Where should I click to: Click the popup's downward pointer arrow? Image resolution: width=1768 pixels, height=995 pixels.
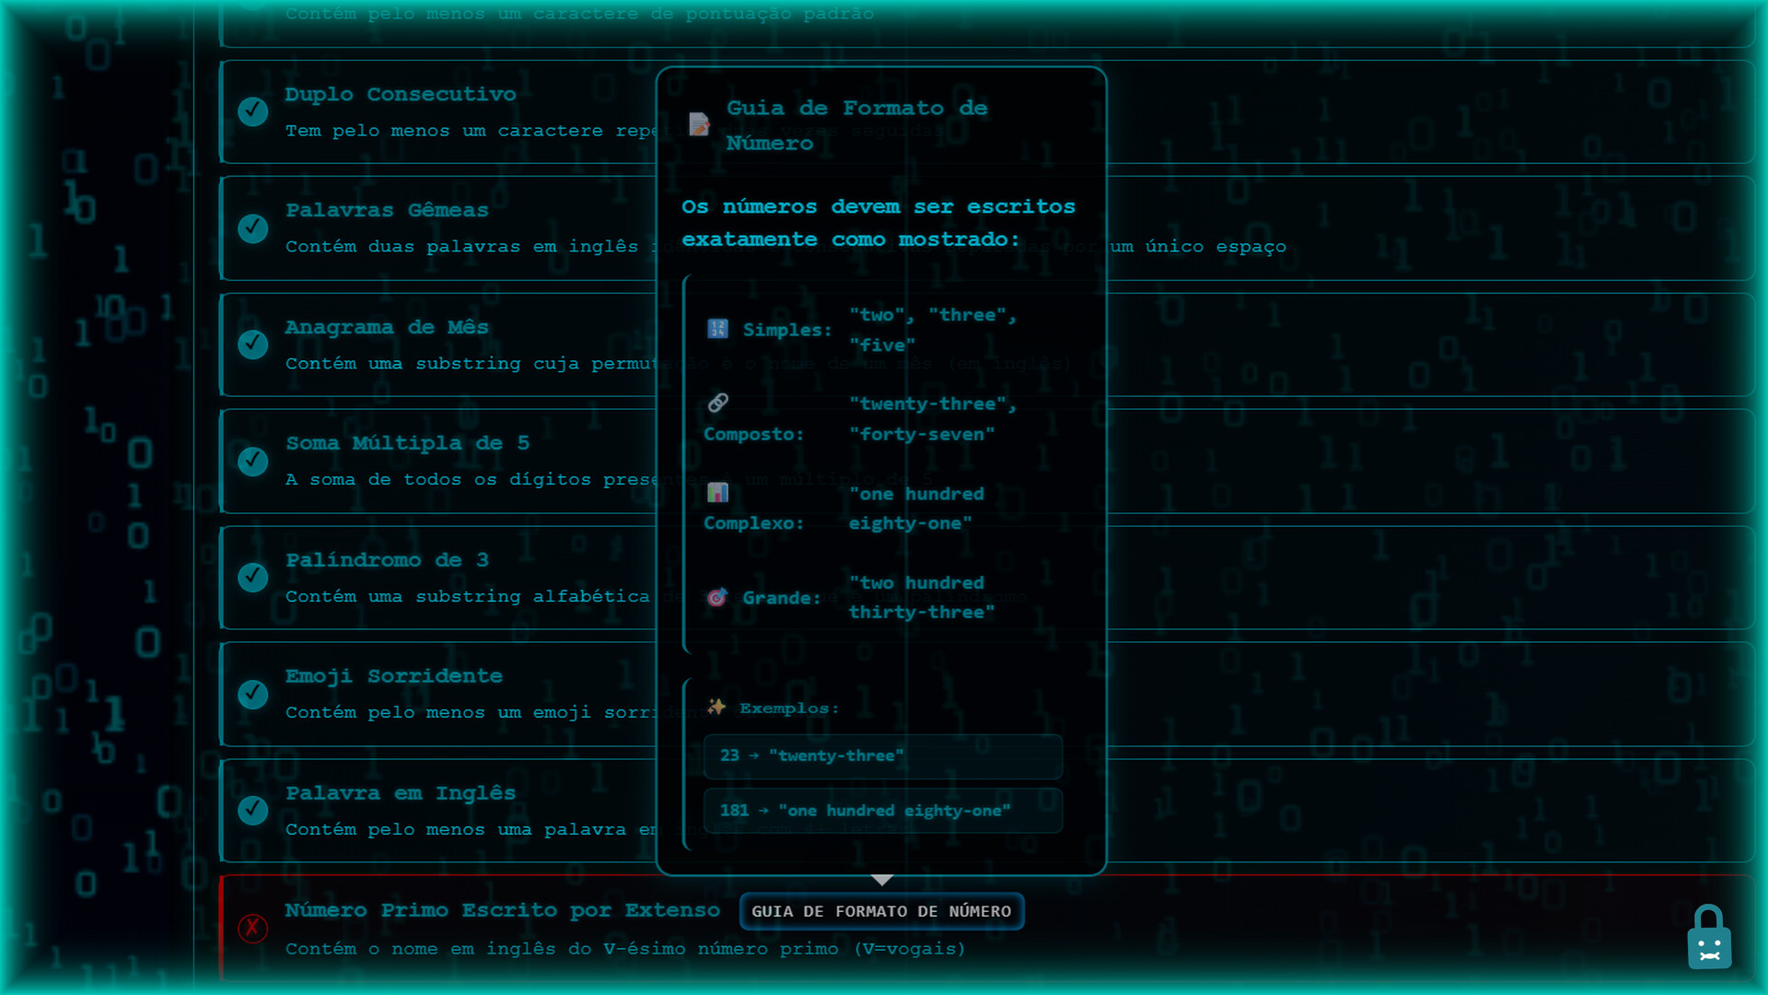coord(881,881)
